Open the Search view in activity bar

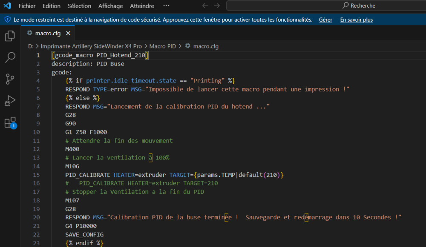10,57
